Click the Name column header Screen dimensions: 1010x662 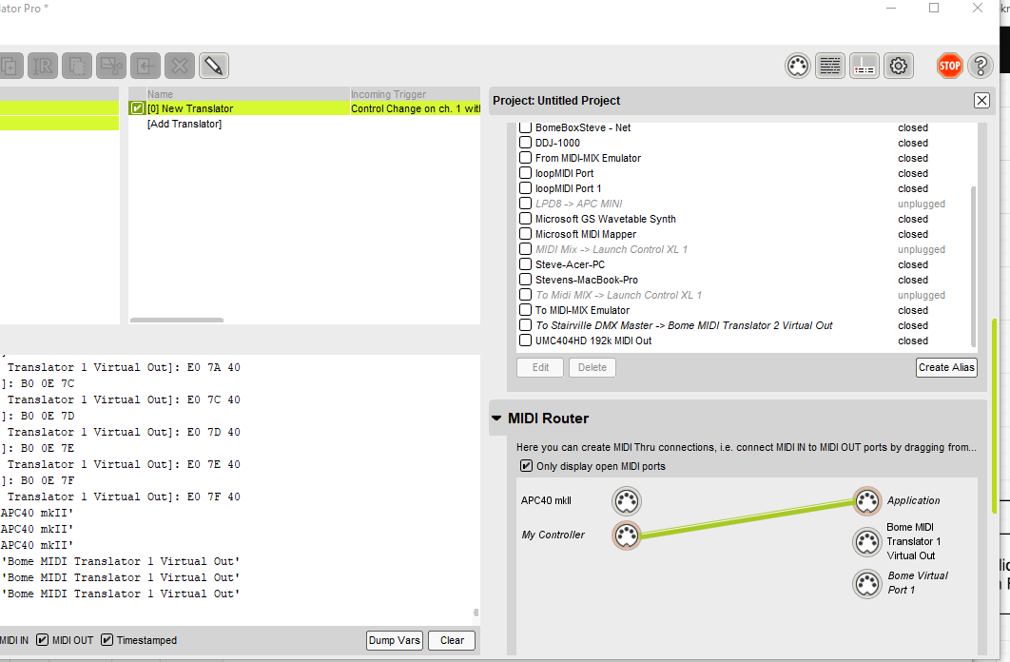click(x=160, y=94)
